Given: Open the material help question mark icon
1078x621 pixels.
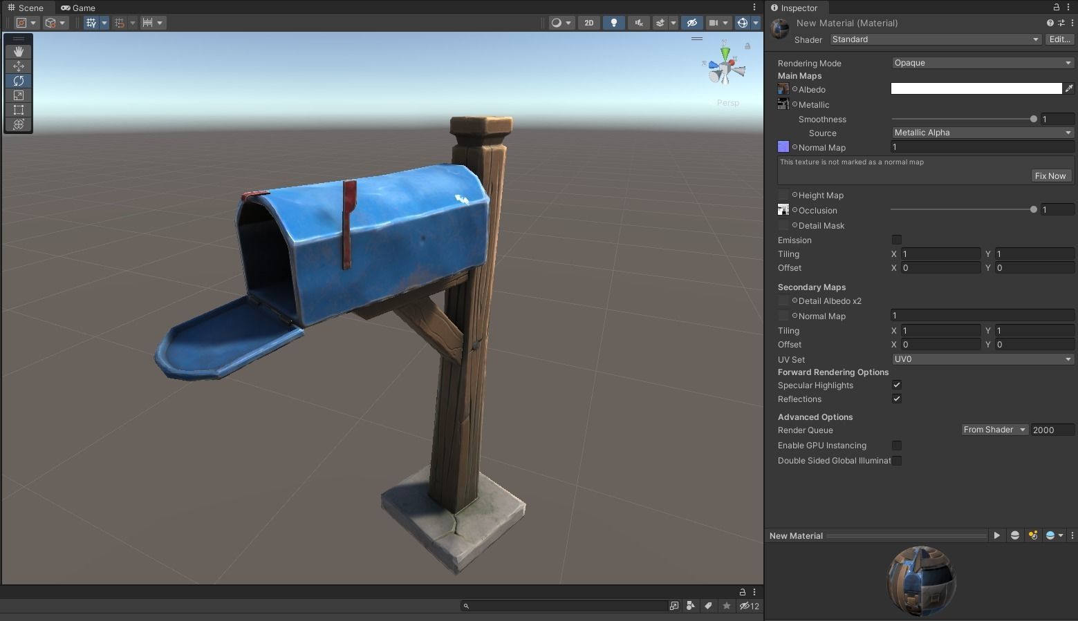Looking at the screenshot, I should (x=1050, y=23).
